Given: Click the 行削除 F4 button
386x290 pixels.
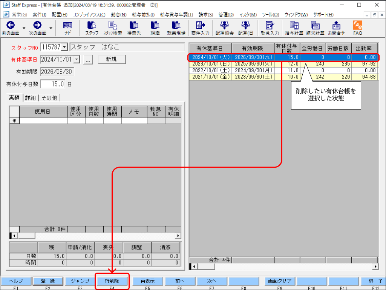Looking at the screenshot, I should [x=112, y=281].
